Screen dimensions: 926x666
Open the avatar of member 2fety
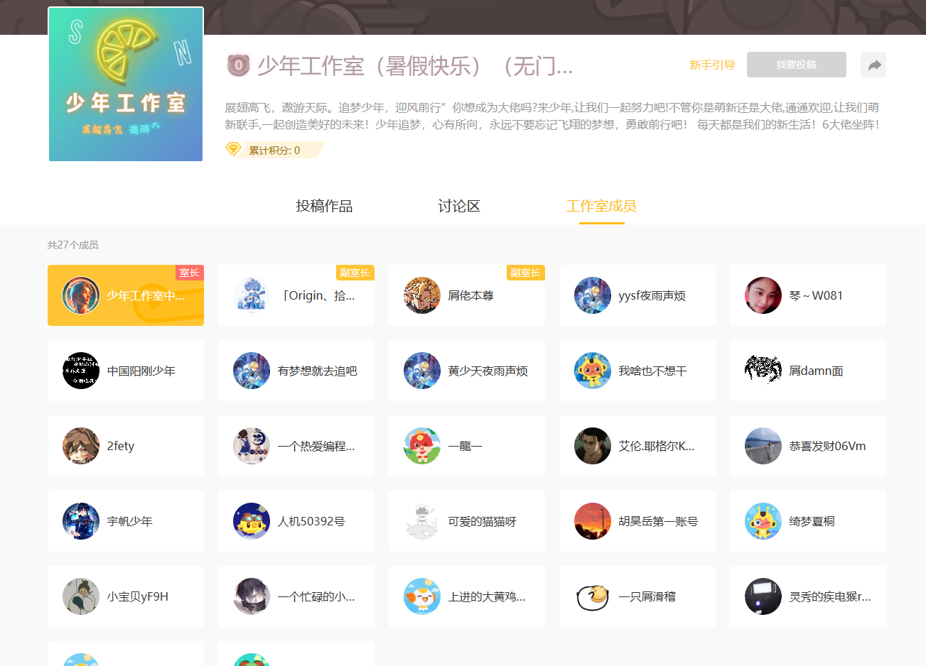81,446
